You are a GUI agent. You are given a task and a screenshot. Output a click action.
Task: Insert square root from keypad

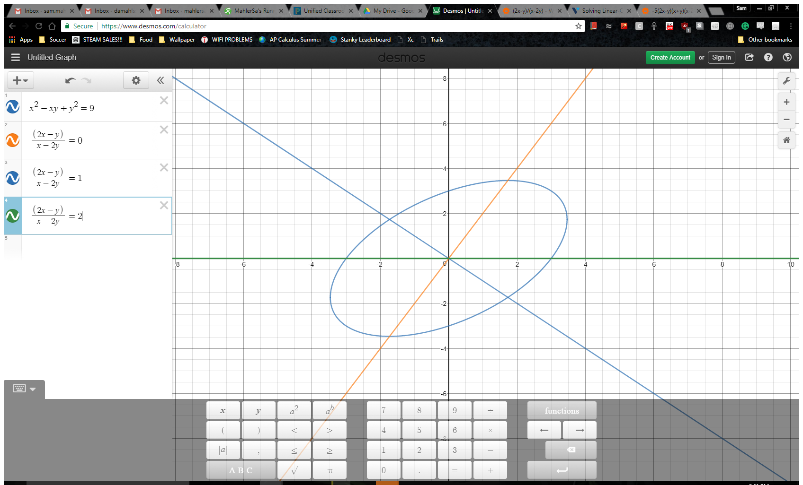point(294,470)
